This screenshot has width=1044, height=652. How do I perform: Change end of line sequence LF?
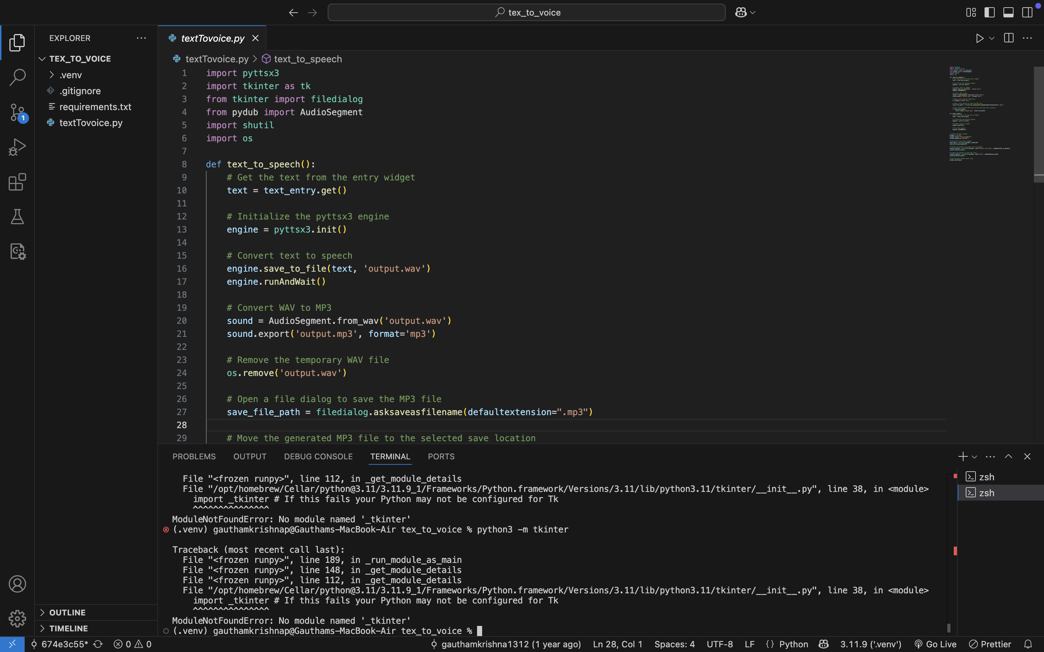coord(750,644)
